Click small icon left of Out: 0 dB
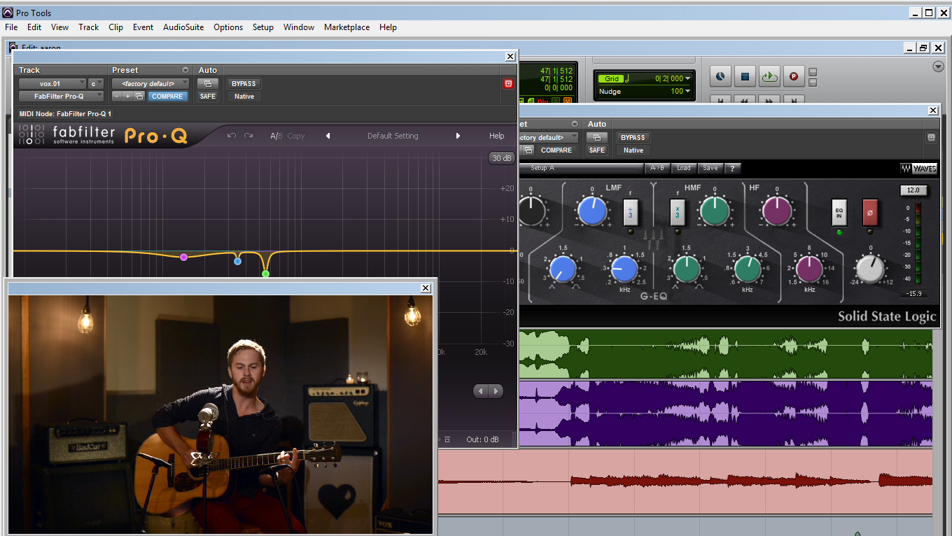 pyautogui.click(x=447, y=439)
